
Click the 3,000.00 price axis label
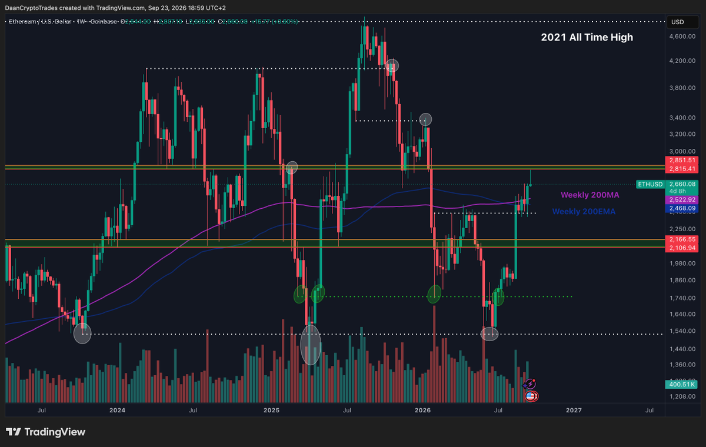[682, 151]
